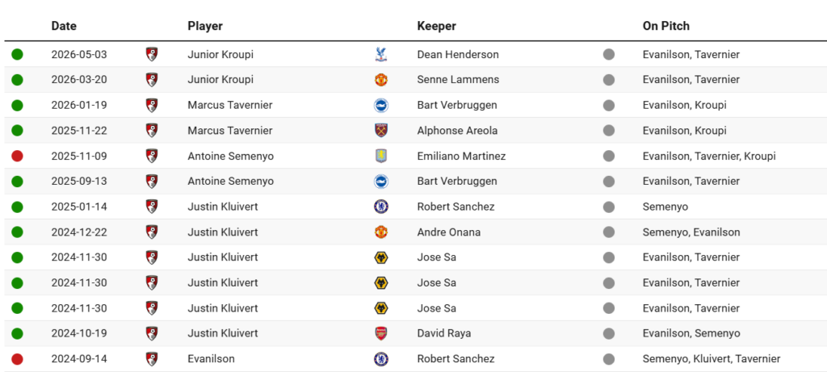827x372 pixels.
Task: Click the Chelsea crest in the 2025-01-14 row
Action: (381, 207)
